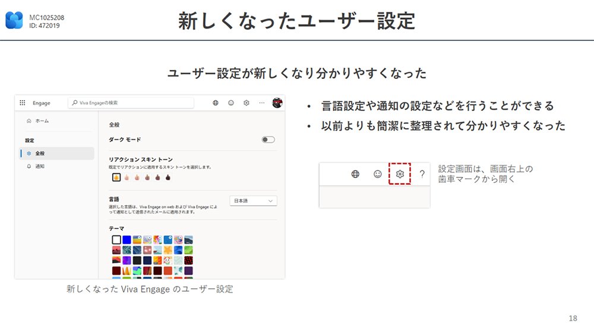Viewport: 594px width, 334px height.
Task: Open the app launcher grid next to Engage
Action: click(x=23, y=103)
